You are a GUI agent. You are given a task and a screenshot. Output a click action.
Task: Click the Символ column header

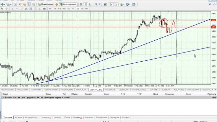(x=88, y=94)
